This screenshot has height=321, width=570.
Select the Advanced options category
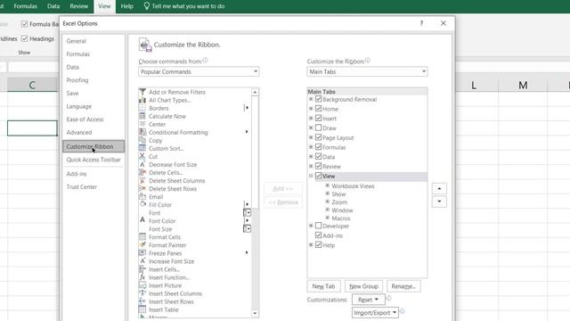(x=79, y=133)
